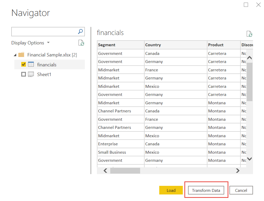Click the horizontal scrollbar left arrow
This screenshot has width=264, height=201.
[x=105, y=171]
